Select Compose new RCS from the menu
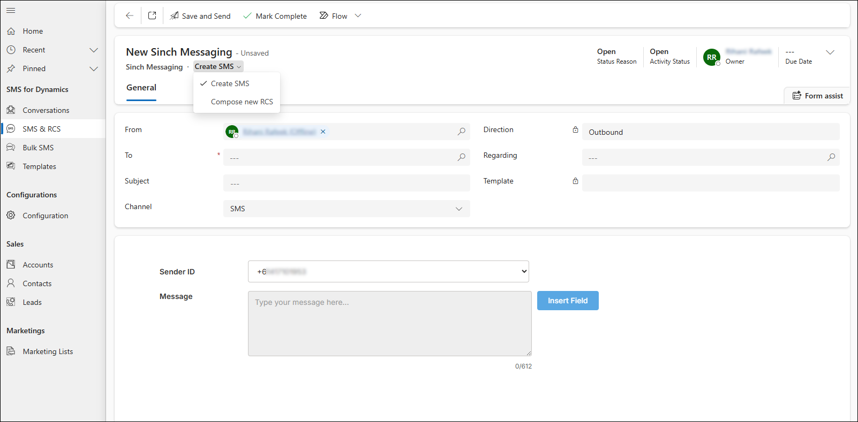 click(x=237, y=102)
